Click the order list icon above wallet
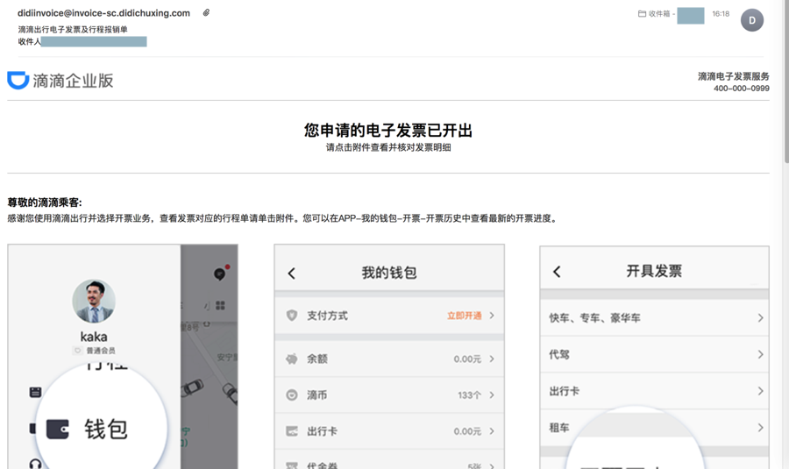This screenshot has height=469, width=789. [x=35, y=392]
